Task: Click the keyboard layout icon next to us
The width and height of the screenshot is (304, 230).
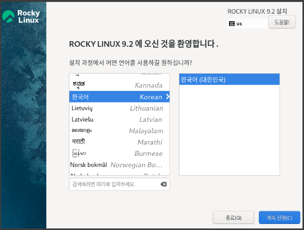Action: tap(232, 23)
